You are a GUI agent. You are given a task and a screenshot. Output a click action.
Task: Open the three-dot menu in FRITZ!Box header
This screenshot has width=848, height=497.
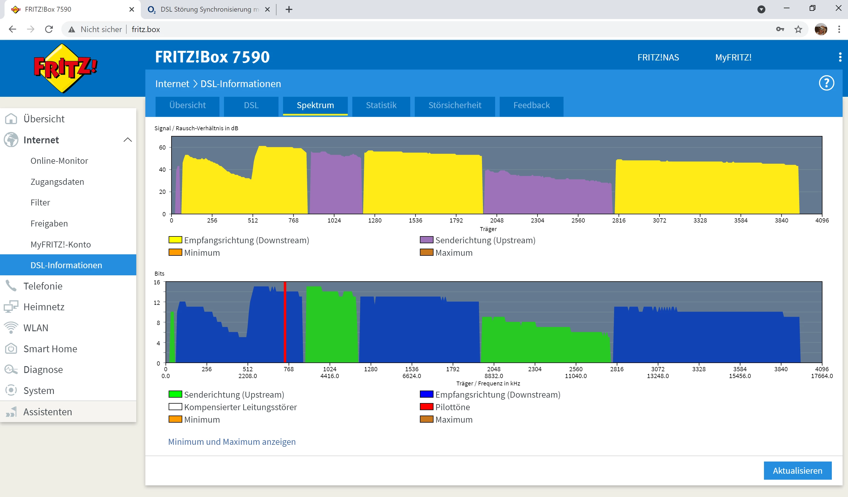(840, 57)
